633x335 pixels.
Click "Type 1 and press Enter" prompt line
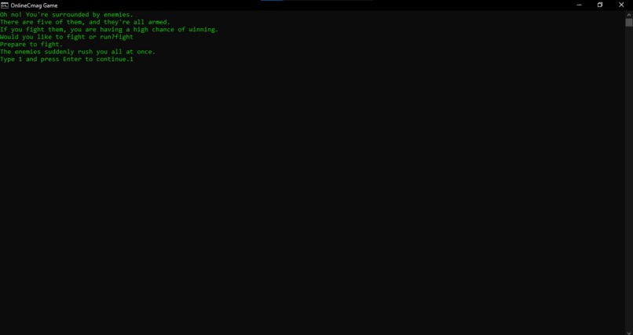coord(67,60)
